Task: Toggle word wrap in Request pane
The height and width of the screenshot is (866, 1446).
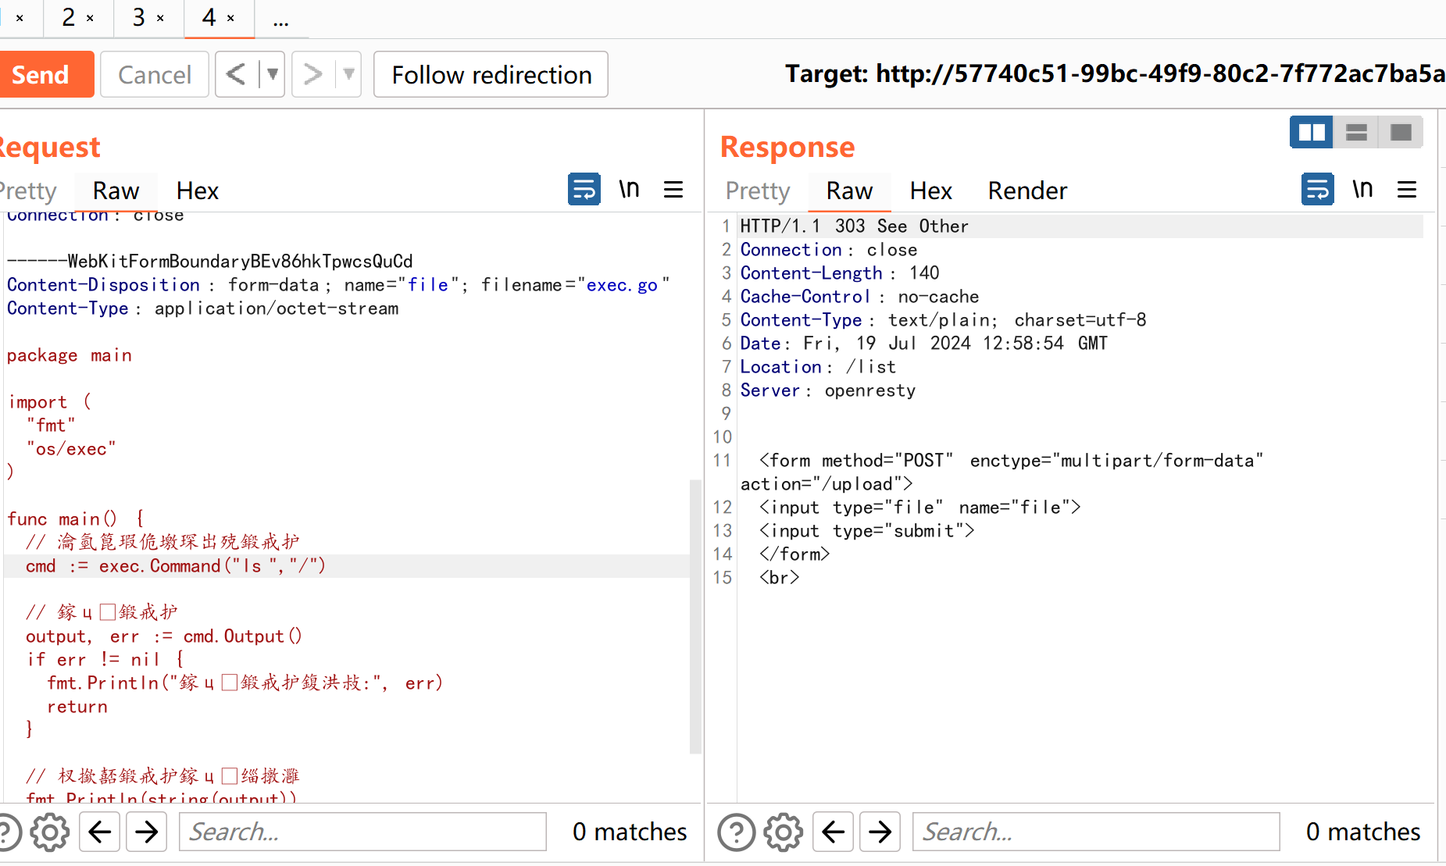Action: 584,189
